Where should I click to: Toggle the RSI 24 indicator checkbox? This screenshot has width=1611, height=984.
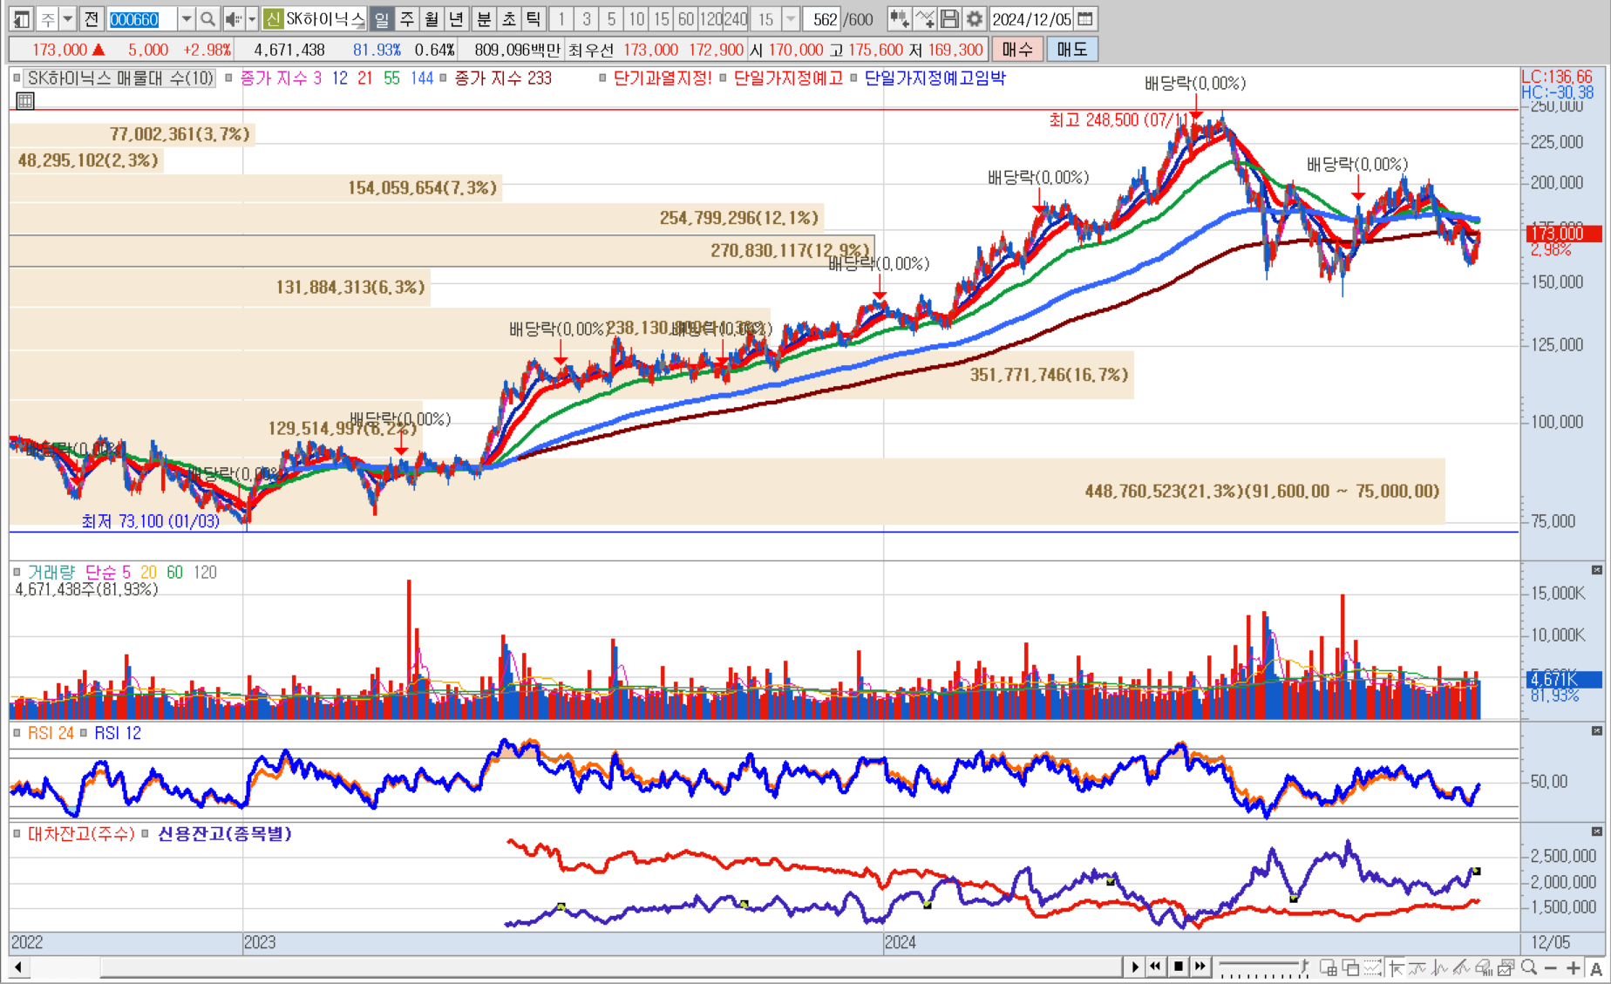[x=17, y=733]
